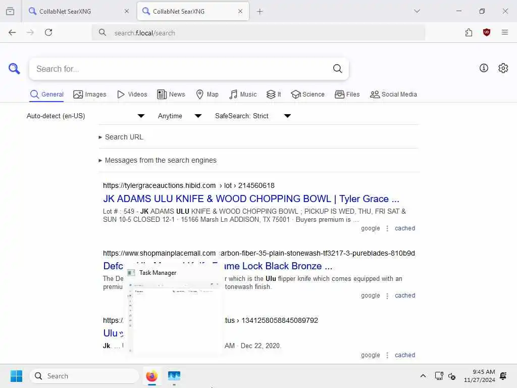The image size is (517, 388).
Task: Select the It category tab
Action: click(274, 94)
